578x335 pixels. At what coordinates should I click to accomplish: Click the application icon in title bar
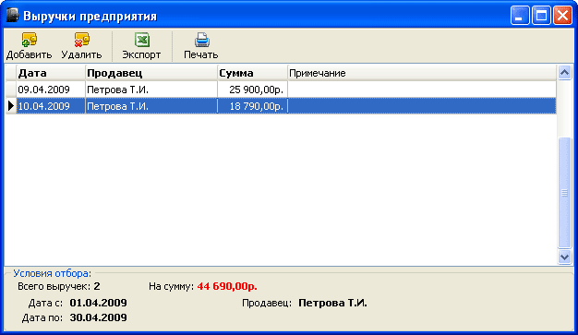point(12,16)
